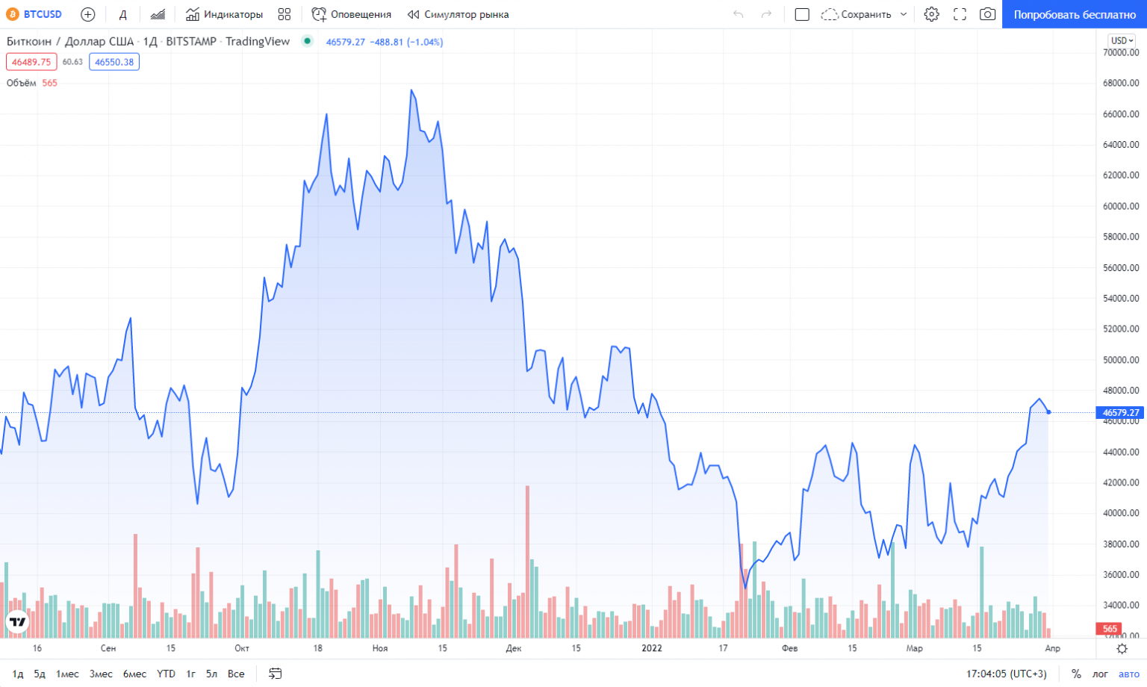This screenshot has height=687, width=1147.
Task: Enter fullscreen mode
Action: [x=960, y=14]
